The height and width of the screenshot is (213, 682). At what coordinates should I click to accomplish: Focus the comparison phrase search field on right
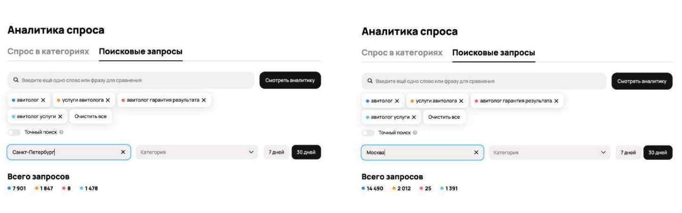(x=484, y=81)
